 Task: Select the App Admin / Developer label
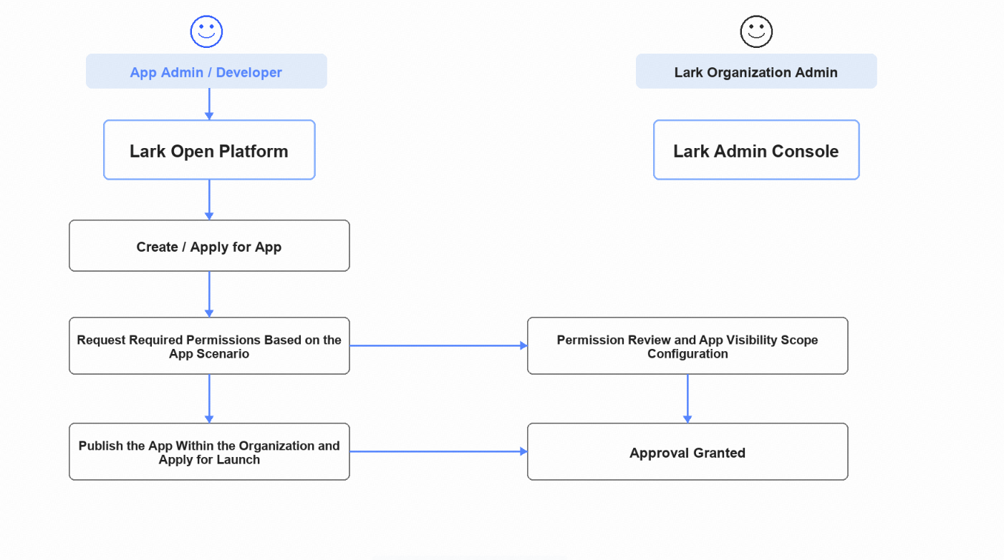[206, 72]
